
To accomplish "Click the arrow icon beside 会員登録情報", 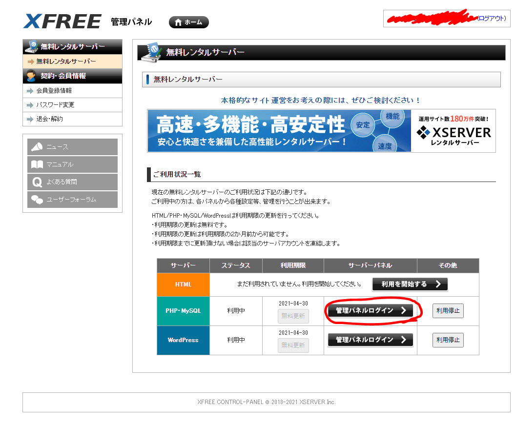I will pyautogui.click(x=30, y=91).
